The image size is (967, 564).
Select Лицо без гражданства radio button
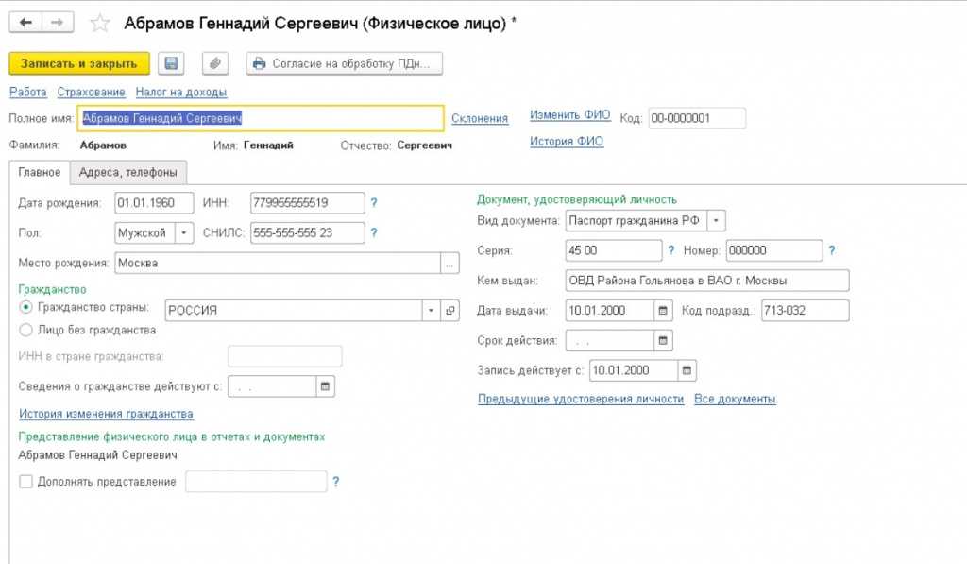click(25, 331)
